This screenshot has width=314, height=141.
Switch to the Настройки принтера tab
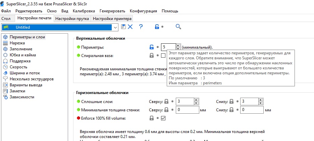pos(112,19)
